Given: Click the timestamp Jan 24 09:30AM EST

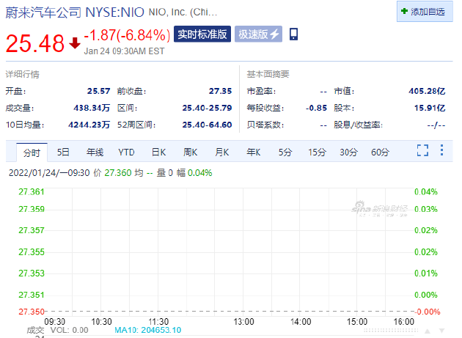Looking at the screenshot, I should [x=124, y=51].
